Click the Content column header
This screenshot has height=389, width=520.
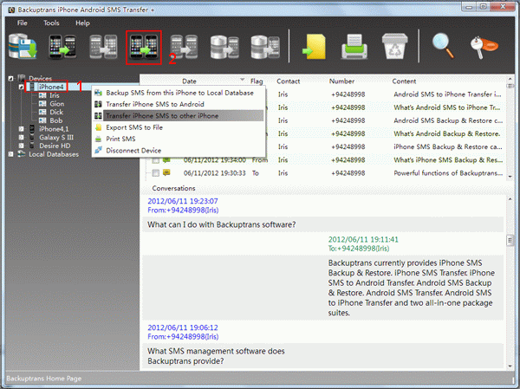coord(404,81)
